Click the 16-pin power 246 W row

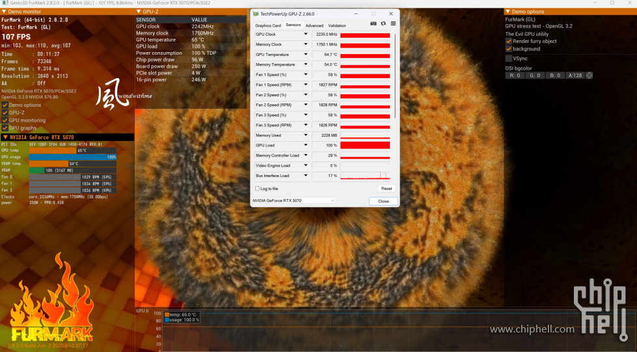point(190,79)
